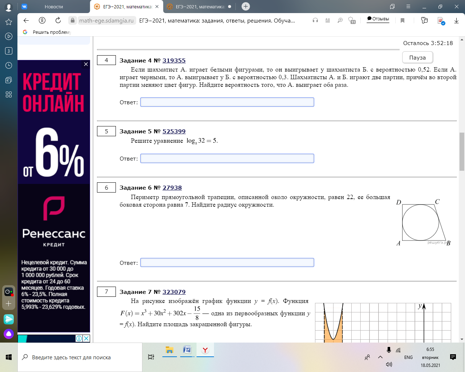Image resolution: width=465 pixels, height=372 pixels.
Task: Click the answer field for Задание 6
Action: (x=227, y=262)
